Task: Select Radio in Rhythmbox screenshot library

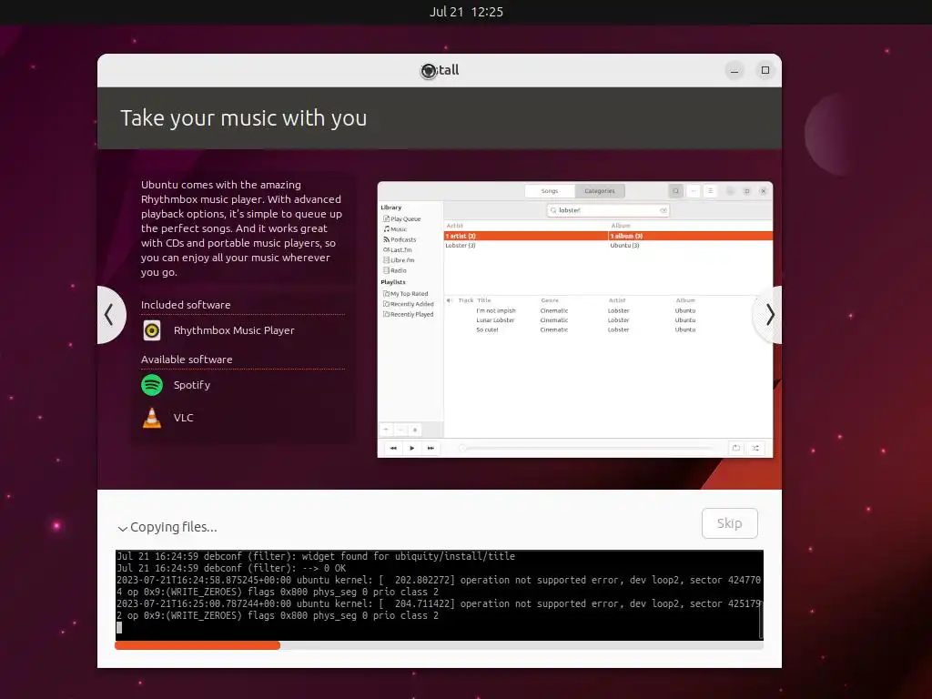Action: [x=395, y=270]
